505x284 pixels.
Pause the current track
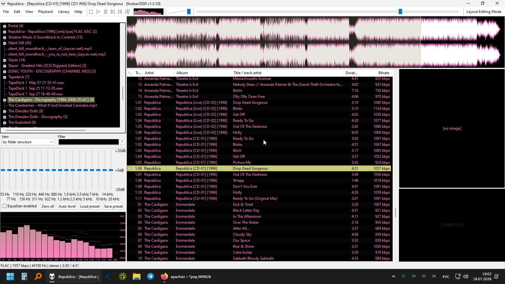click(105, 12)
